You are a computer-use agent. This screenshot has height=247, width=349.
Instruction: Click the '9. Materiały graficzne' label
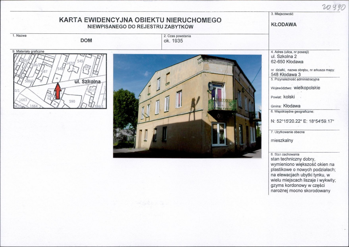(28, 51)
